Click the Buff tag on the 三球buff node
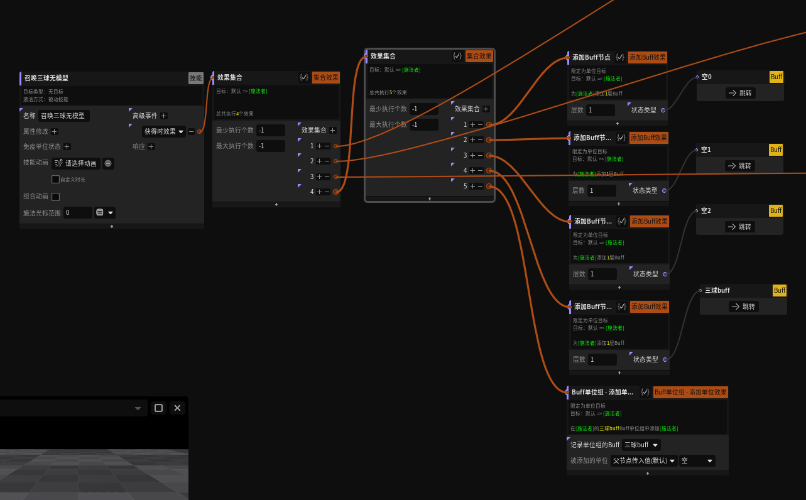 click(780, 290)
